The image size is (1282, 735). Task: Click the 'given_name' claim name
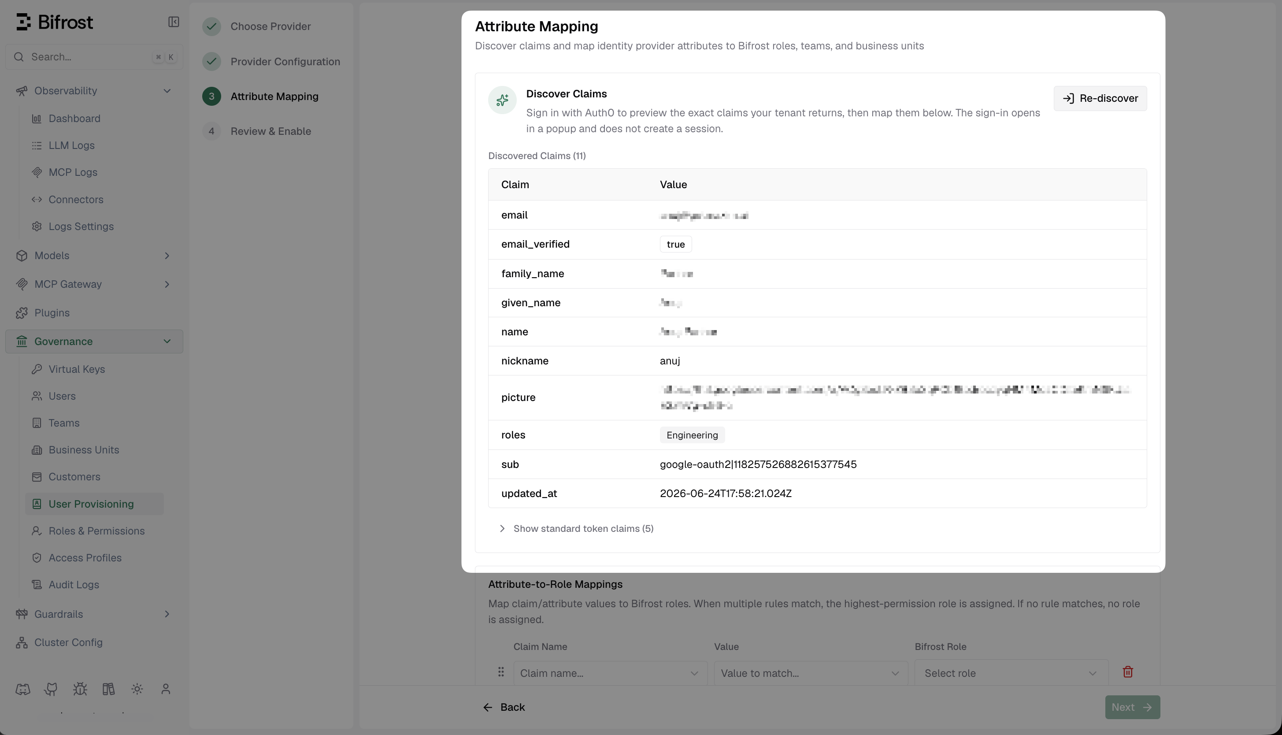pyautogui.click(x=531, y=303)
